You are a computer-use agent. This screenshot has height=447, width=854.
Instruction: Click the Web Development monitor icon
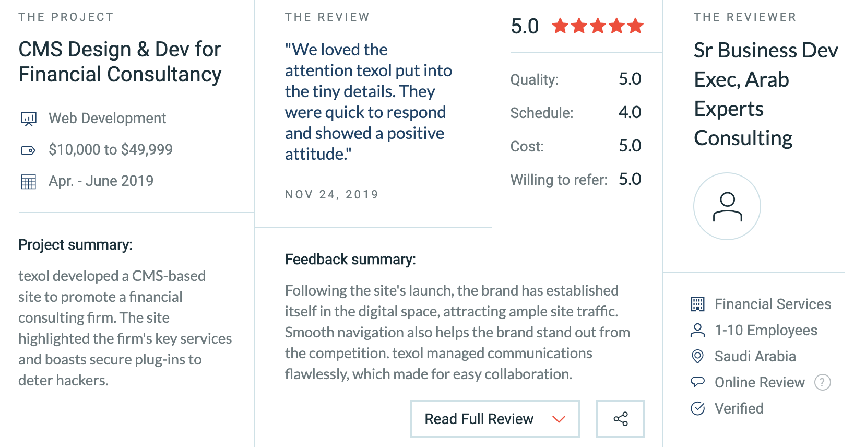tap(28, 119)
